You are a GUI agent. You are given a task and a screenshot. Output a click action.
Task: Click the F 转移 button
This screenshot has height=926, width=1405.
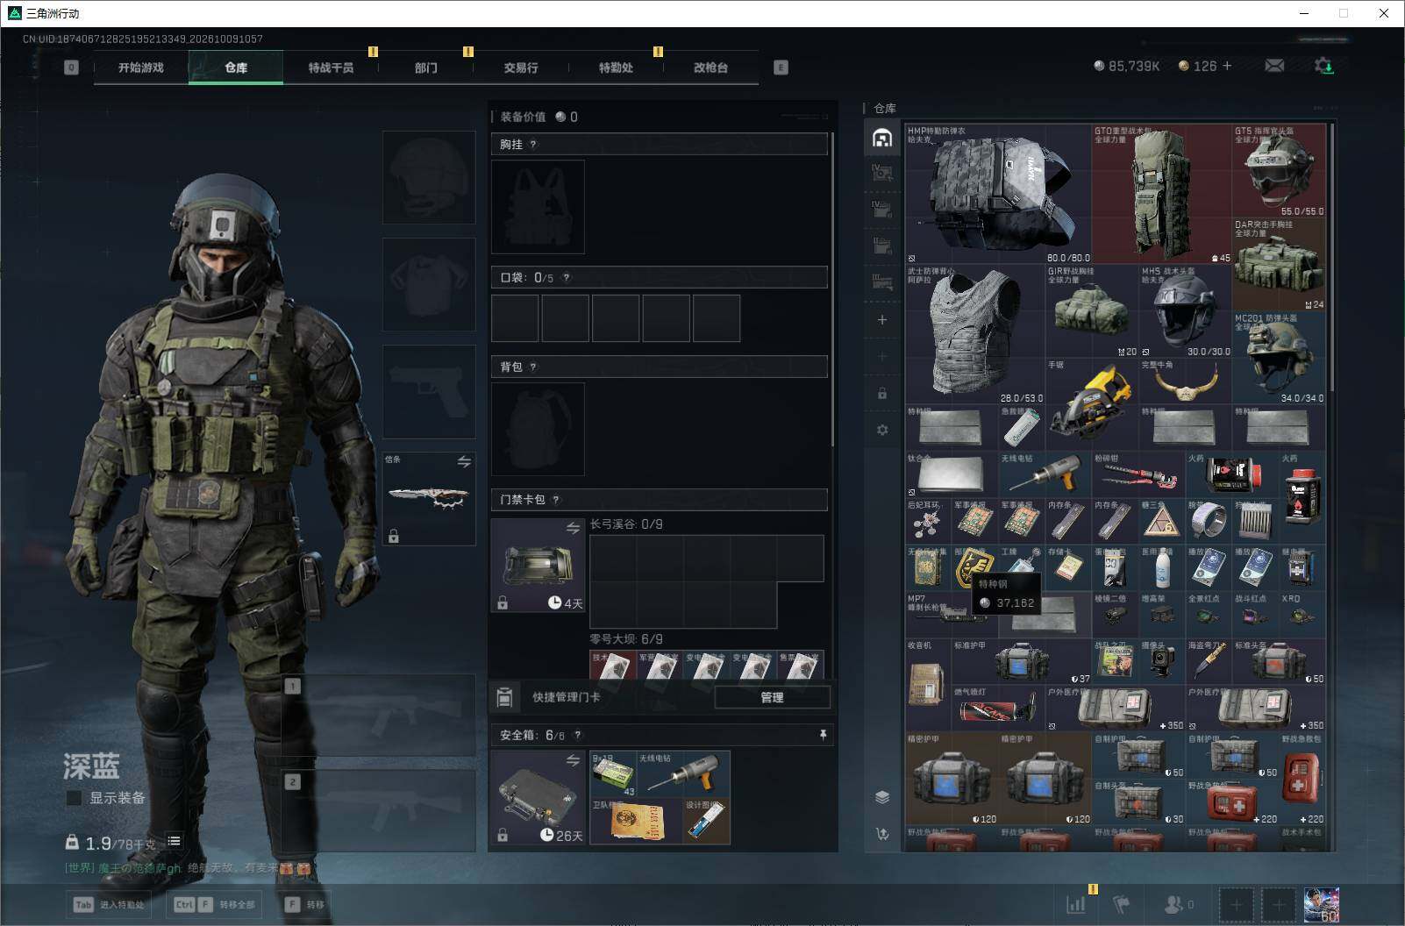[305, 904]
